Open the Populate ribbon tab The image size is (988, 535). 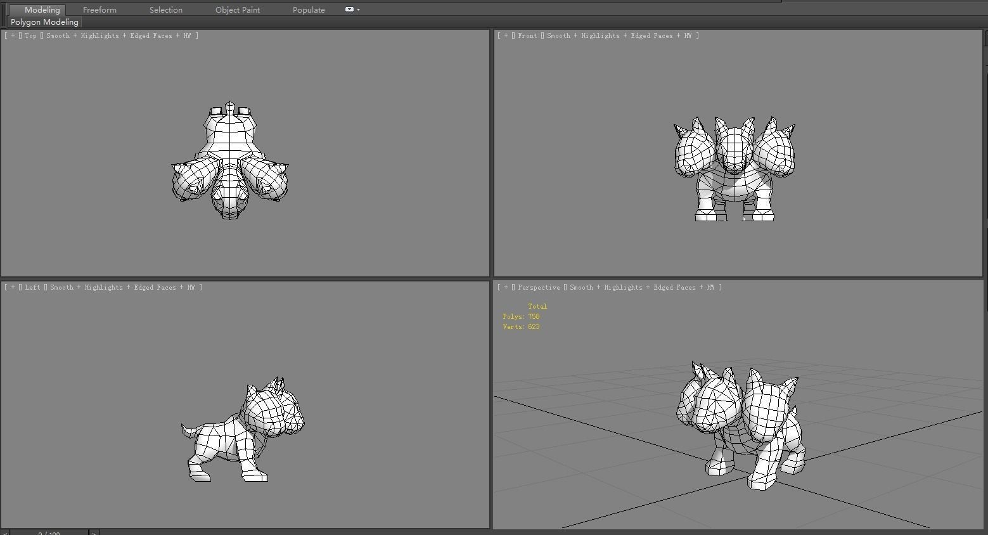click(309, 10)
